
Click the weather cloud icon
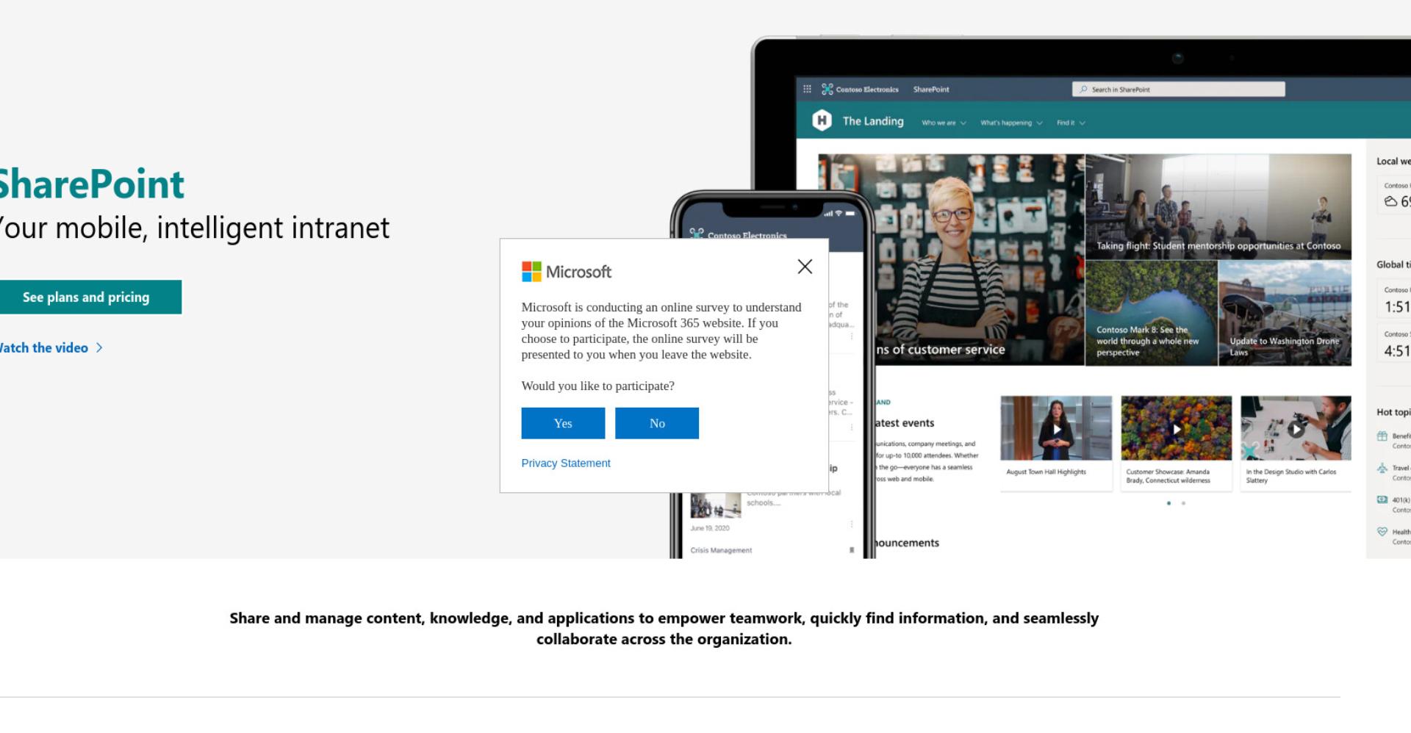[x=1390, y=201]
